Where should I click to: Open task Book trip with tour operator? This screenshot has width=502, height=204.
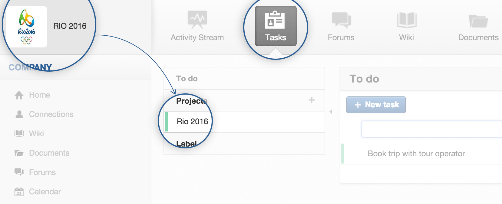pos(416,154)
